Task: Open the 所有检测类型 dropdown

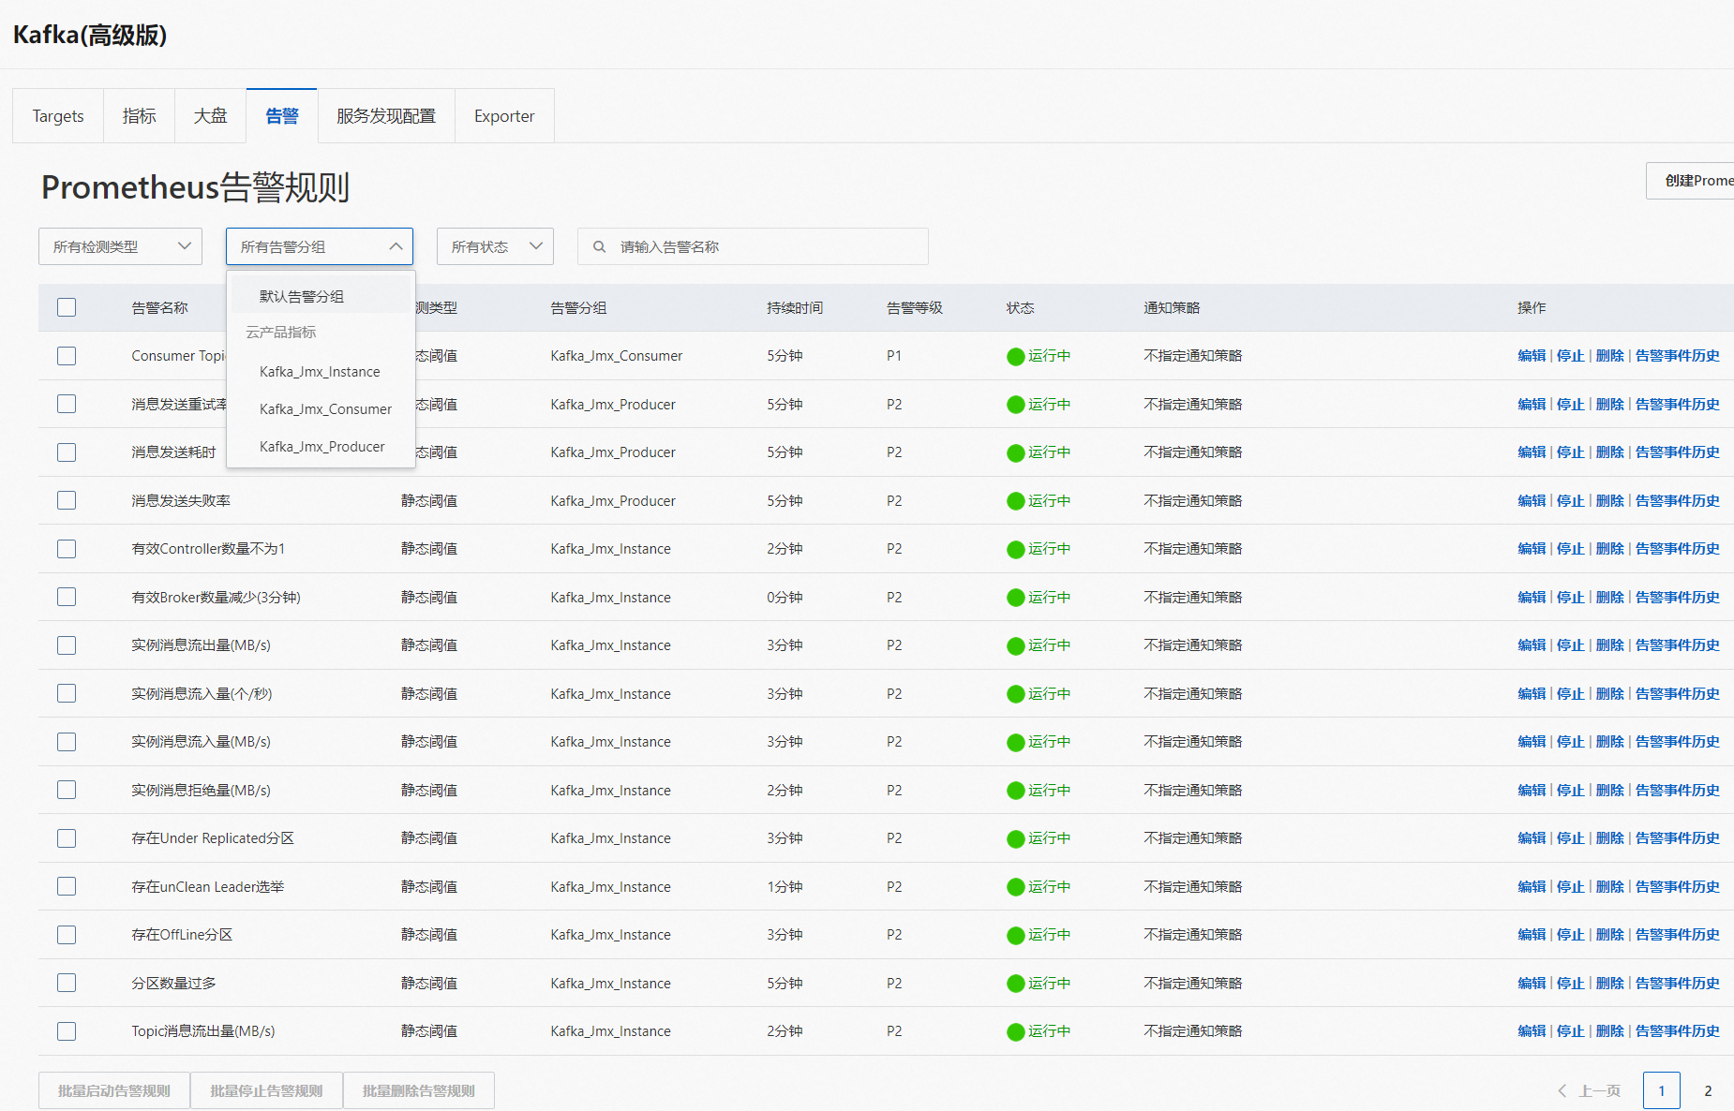Action: (x=121, y=246)
